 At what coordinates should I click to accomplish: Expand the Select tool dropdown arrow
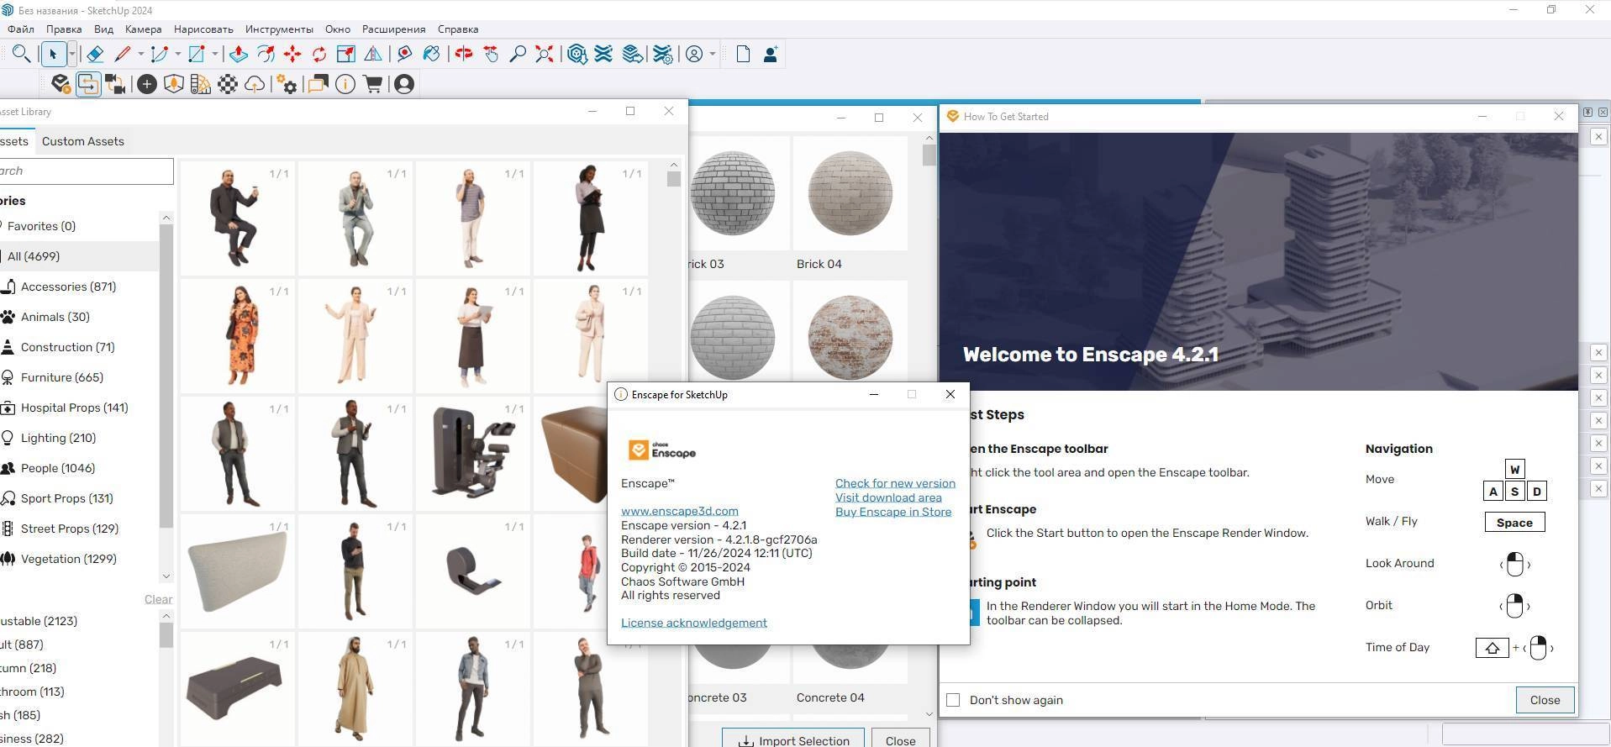point(72,55)
